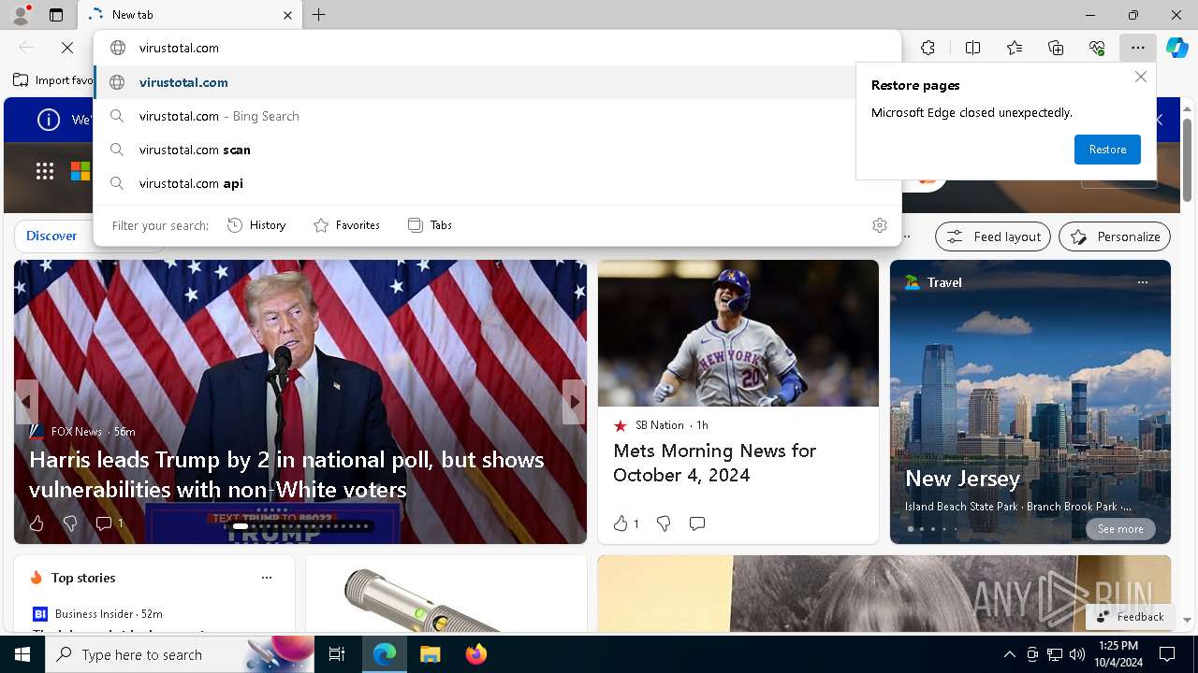Open the tab actions menu icon
The width and height of the screenshot is (1198, 673).
[x=56, y=15]
